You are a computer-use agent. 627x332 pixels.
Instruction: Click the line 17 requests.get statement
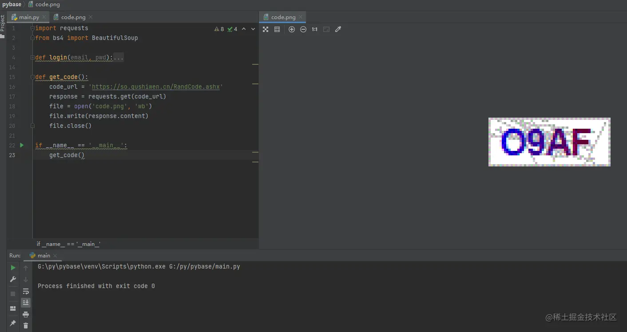(107, 97)
